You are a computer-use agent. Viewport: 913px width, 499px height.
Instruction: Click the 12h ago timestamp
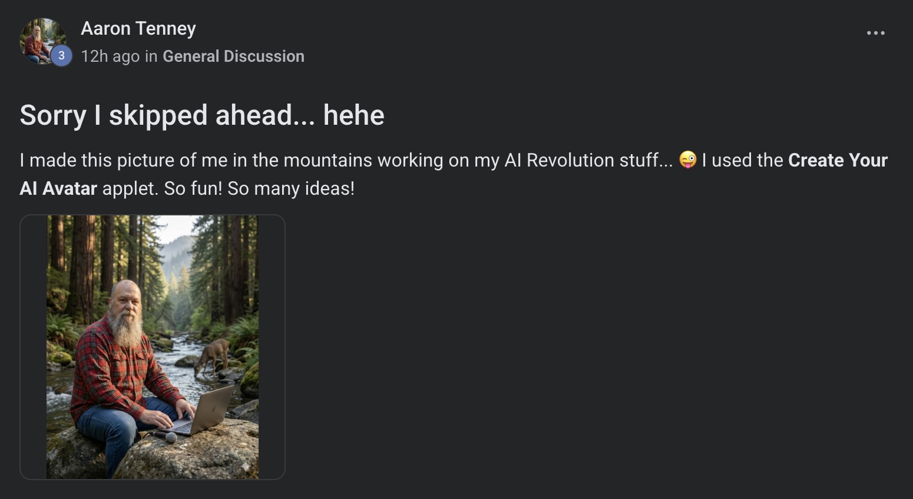tap(110, 56)
